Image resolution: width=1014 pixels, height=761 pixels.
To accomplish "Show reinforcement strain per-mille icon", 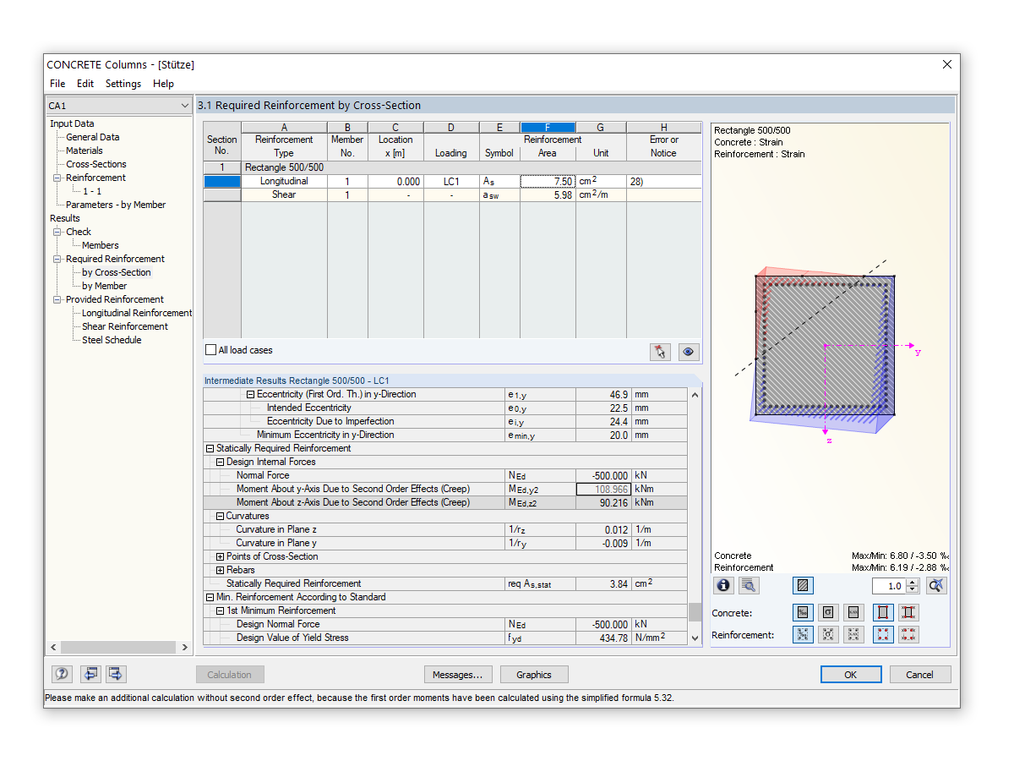I will point(803,634).
